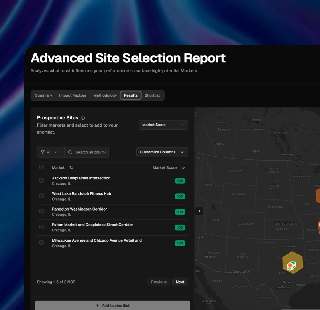
Task: Toggle the select-all checkbox in table header
Action: (42, 167)
